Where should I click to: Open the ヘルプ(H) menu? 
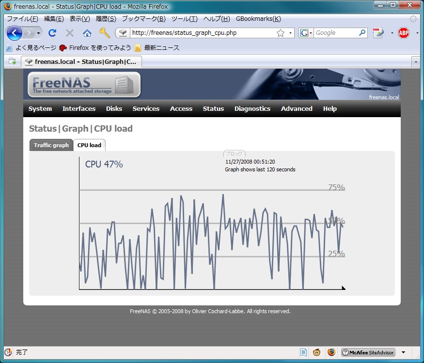(217, 19)
